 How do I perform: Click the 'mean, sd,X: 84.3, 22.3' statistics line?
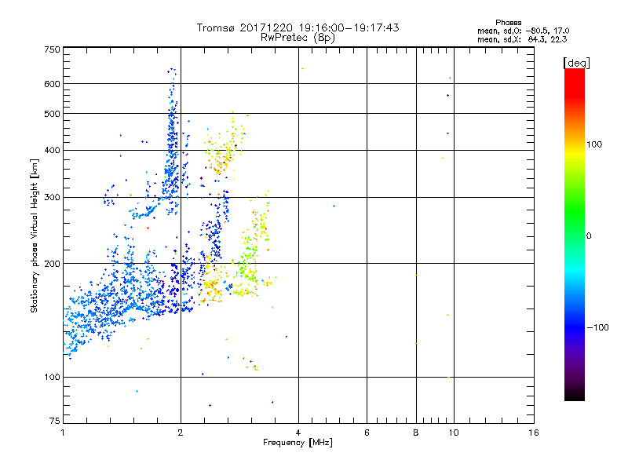(522, 39)
